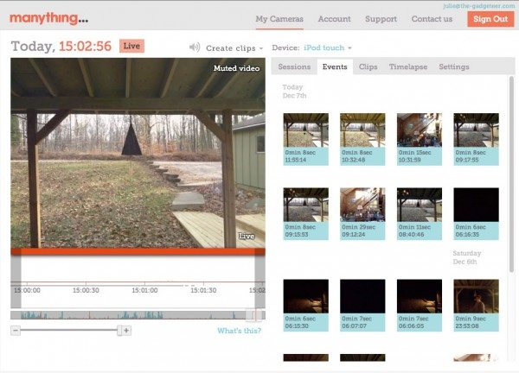Toggle the speaker mute icon

pos(195,47)
